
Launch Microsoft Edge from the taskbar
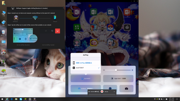point(11,99)
